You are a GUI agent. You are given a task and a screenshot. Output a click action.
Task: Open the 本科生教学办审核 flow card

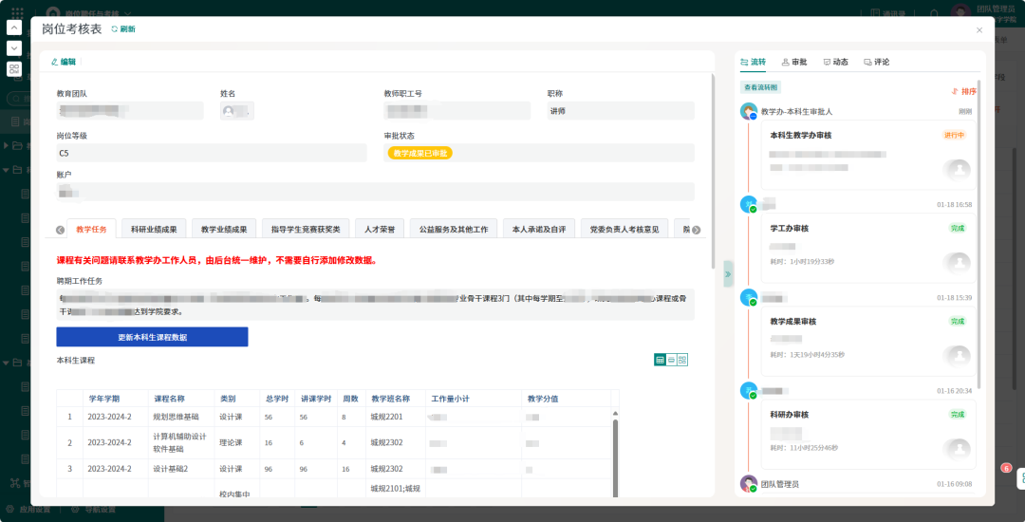(868, 155)
